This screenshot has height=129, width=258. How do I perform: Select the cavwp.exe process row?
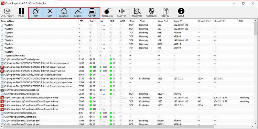[127, 63]
